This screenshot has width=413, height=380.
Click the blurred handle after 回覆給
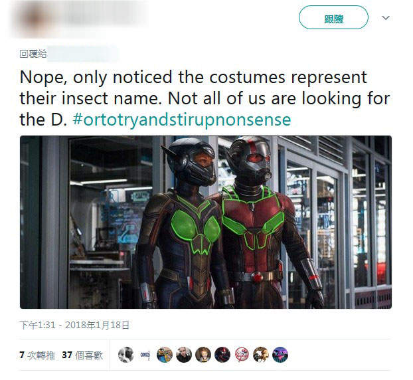pyautogui.click(x=82, y=54)
